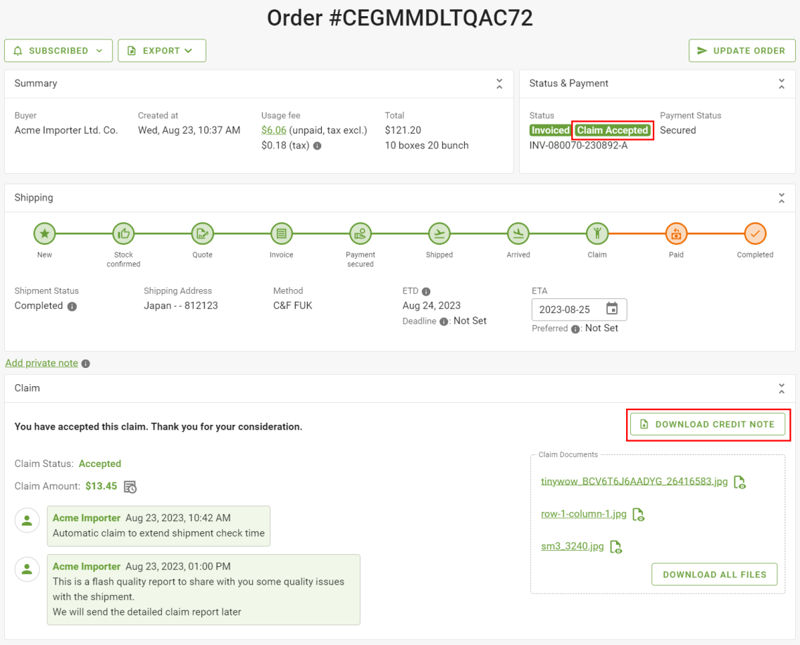
Task: Click the Add private note link
Action: pyautogui.click(x=42, y=363)
